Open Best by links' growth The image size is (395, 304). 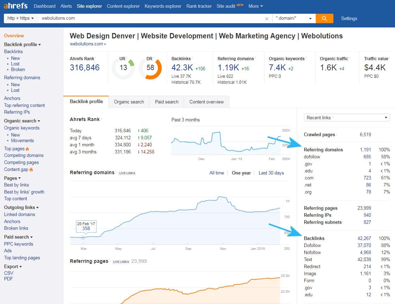coord(24,192)
